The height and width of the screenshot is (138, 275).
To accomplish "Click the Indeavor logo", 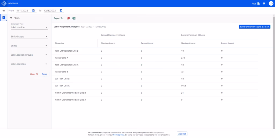I will tap(4, 3).
